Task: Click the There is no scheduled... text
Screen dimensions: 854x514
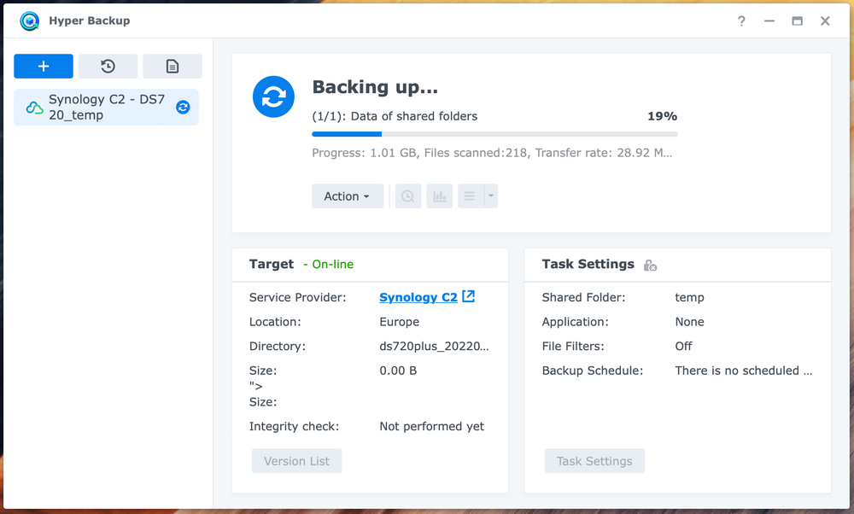Action: tap(744, 371)
